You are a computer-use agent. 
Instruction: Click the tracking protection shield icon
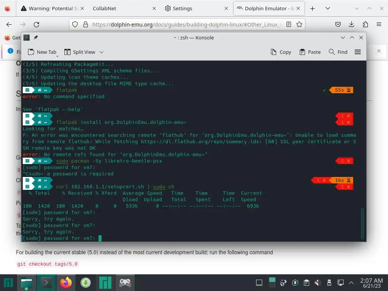pos(75,24)
